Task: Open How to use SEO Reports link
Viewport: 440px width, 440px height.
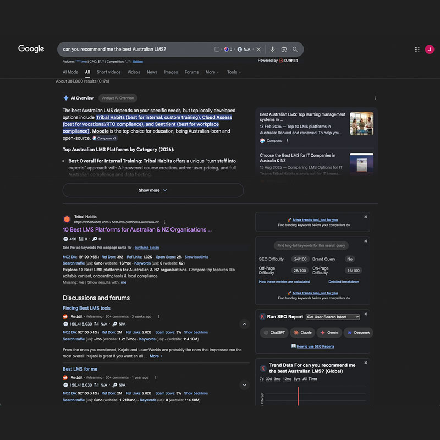Action: [315, 346]
